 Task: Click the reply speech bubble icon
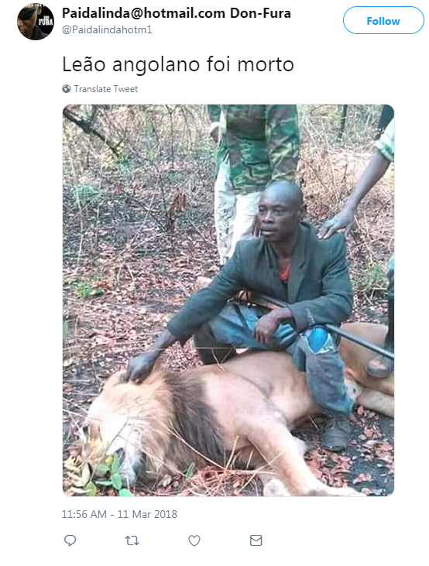[70, 540]
